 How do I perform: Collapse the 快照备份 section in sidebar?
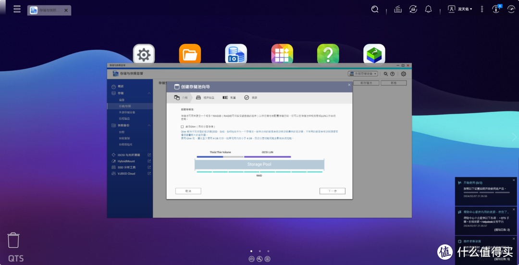[149, 125]
